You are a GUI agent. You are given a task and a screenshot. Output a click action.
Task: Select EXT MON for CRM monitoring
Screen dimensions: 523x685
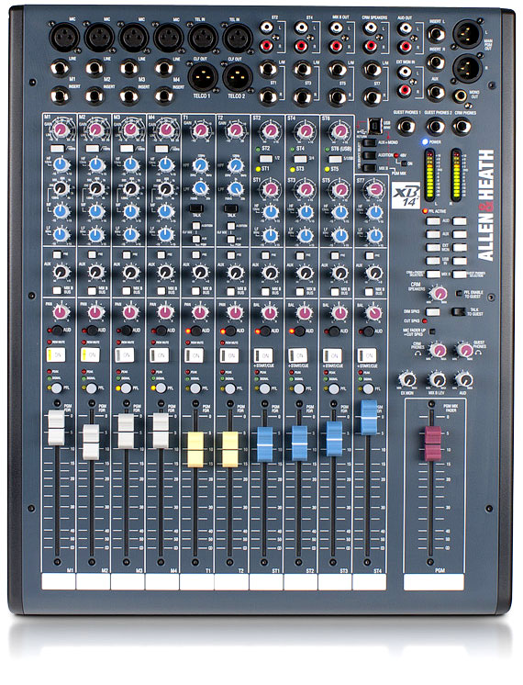click(x=433, y=247)
